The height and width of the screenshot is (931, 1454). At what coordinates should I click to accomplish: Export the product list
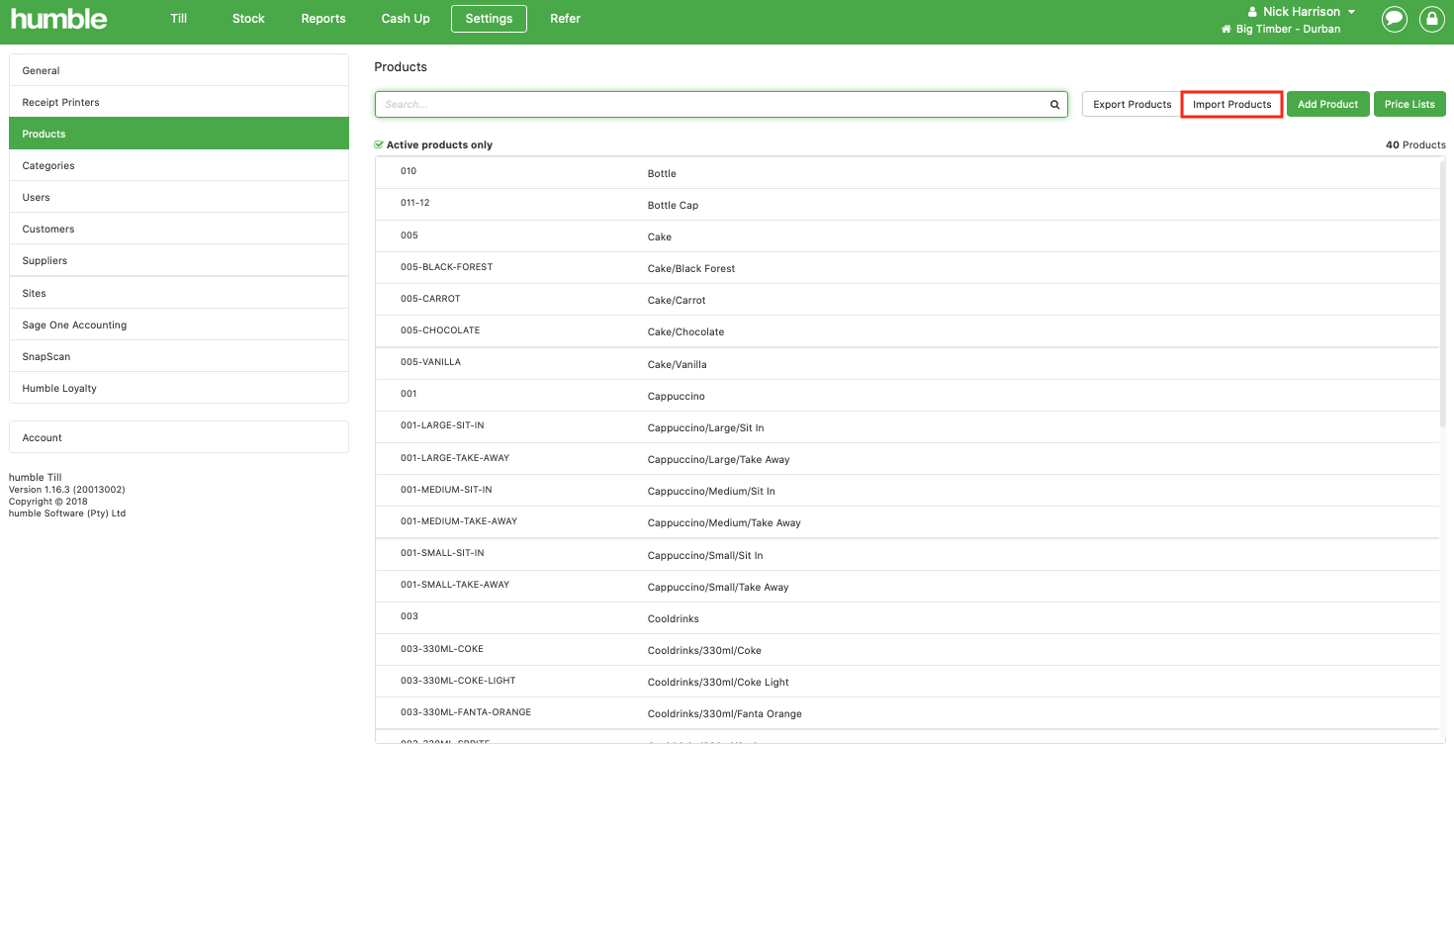(x=1131, y=104)
